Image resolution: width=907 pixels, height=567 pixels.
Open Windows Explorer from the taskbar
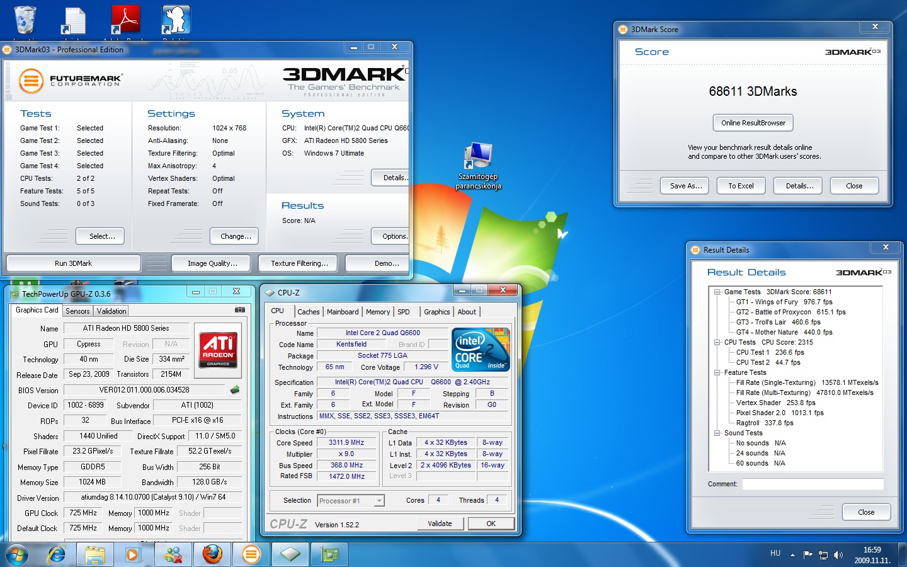(x=95, y=554)
